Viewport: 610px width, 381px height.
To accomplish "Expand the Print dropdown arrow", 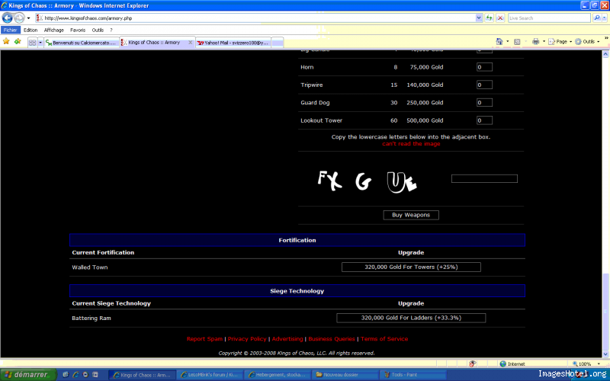I will pos(544,42).
